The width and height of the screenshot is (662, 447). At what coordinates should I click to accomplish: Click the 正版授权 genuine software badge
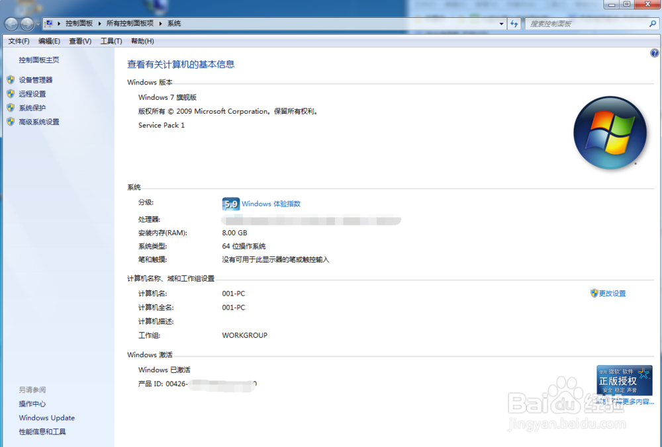(624, 380)
